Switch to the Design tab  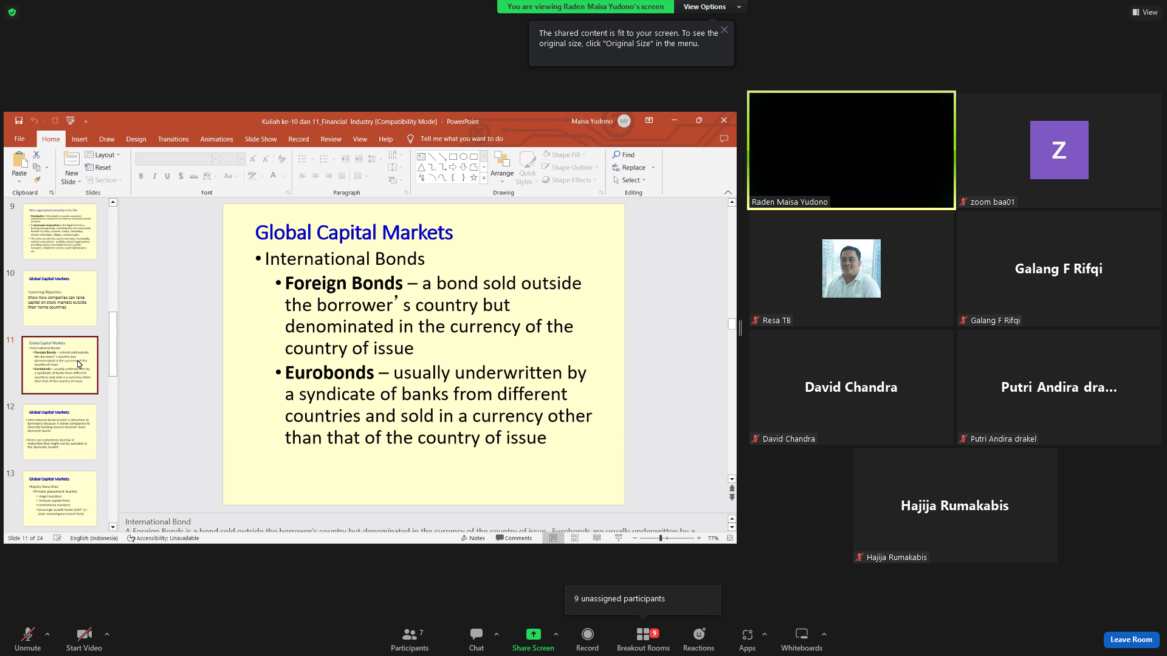(x=136, y=139)
